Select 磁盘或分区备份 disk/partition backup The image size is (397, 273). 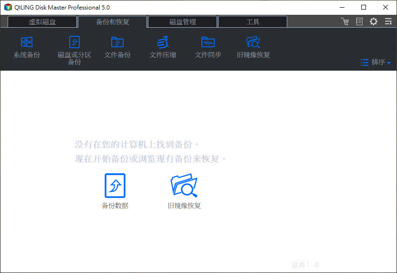click(74, 49)
